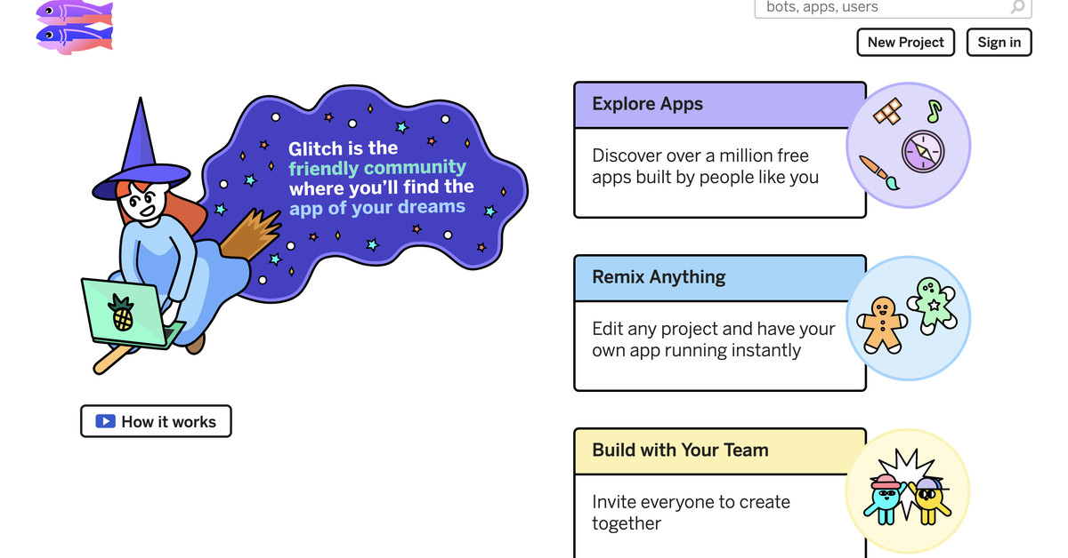The image size is (1068, 558).
Task: Click the compass icon in Explore Apps circle
Action: tap(922, 151)
